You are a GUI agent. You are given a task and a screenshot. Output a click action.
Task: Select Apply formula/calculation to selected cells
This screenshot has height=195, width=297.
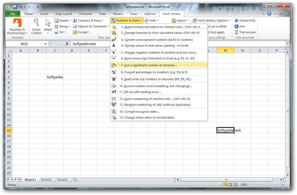pos(159,27)
